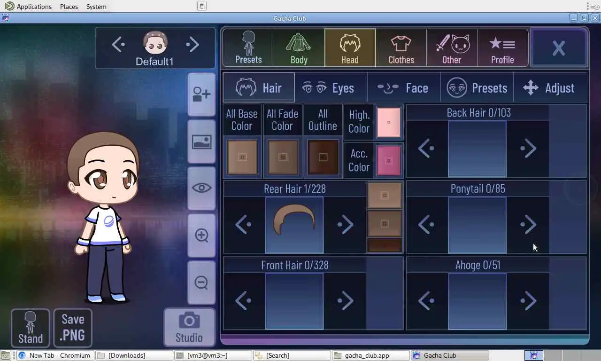
Task: Switch to the [Search] taskbar window
Action: click(x=292, y=355)
